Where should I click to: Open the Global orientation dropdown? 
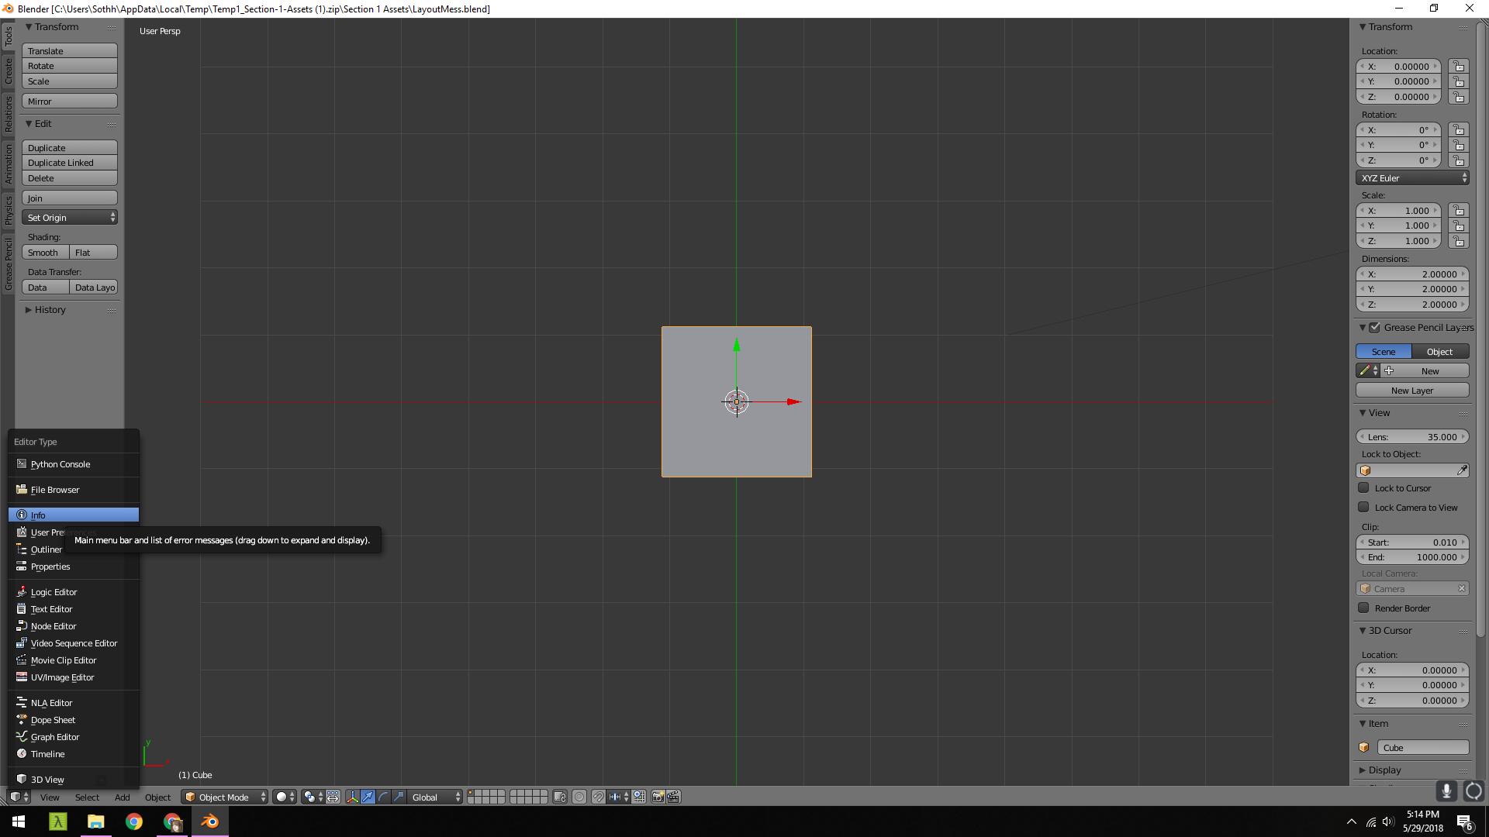[436, 797]
